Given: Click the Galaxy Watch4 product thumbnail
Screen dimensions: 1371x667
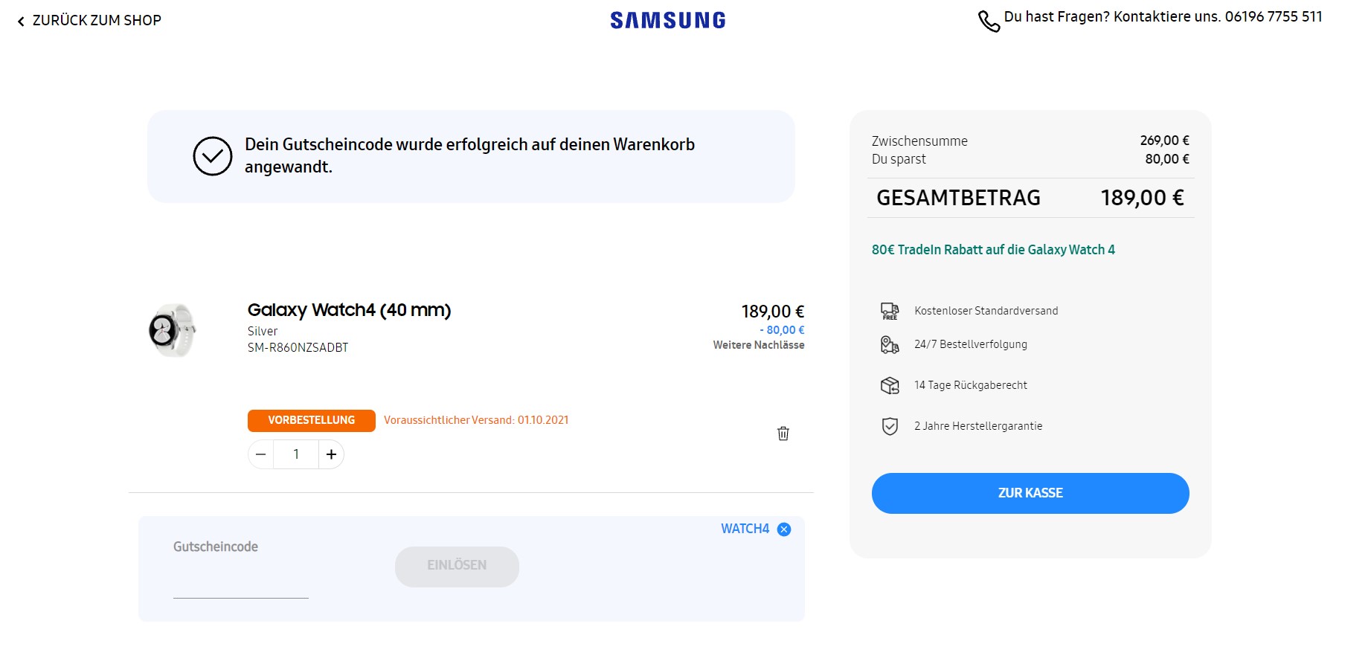Looking at the screenshot, I should 173,330.
